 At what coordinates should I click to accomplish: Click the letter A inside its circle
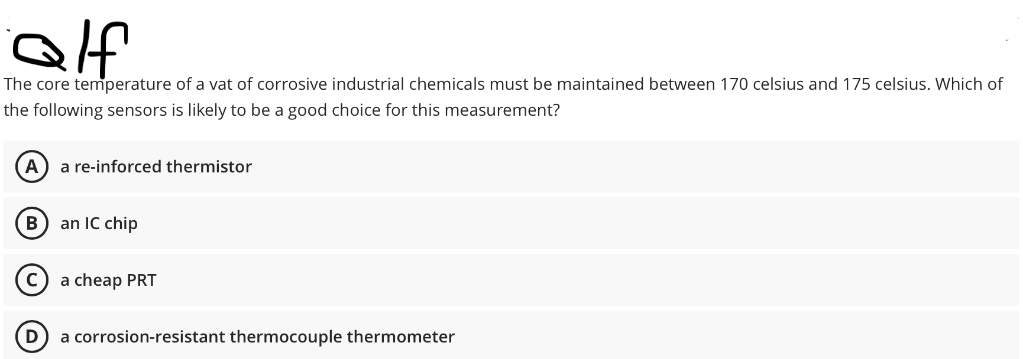point(33,167)
